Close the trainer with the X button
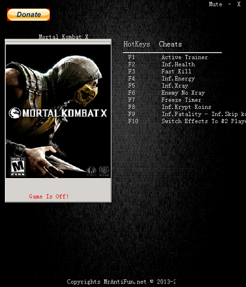Image resolution: width=246 pixels, height=287 pixels. click(239, 4)
